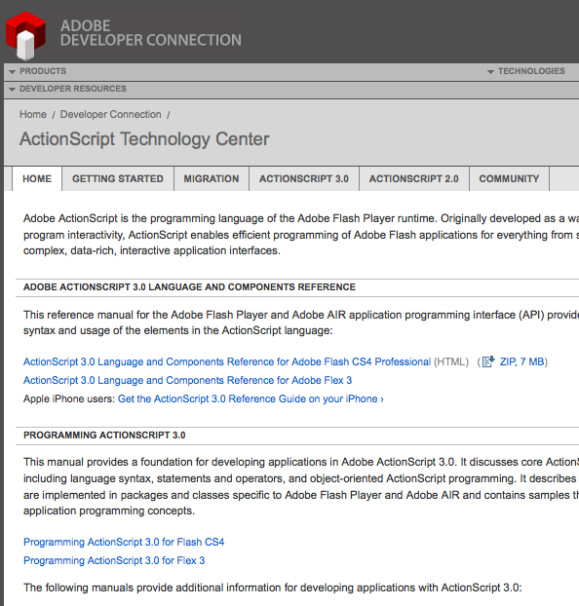Go to the Community tab
The image size is (579, 606).
pos(509,178)
